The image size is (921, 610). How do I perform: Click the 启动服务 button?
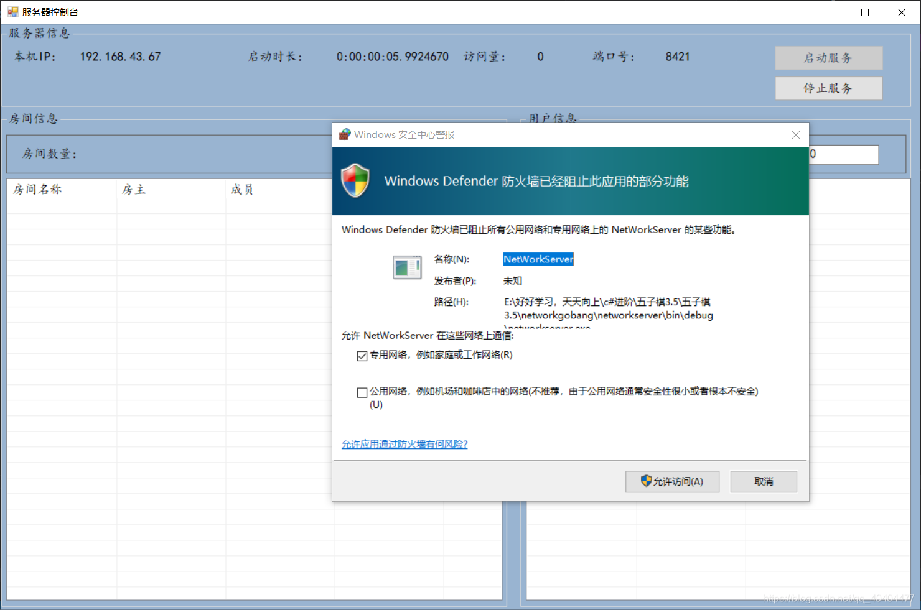pyautogui.click(x=828, y=58)
